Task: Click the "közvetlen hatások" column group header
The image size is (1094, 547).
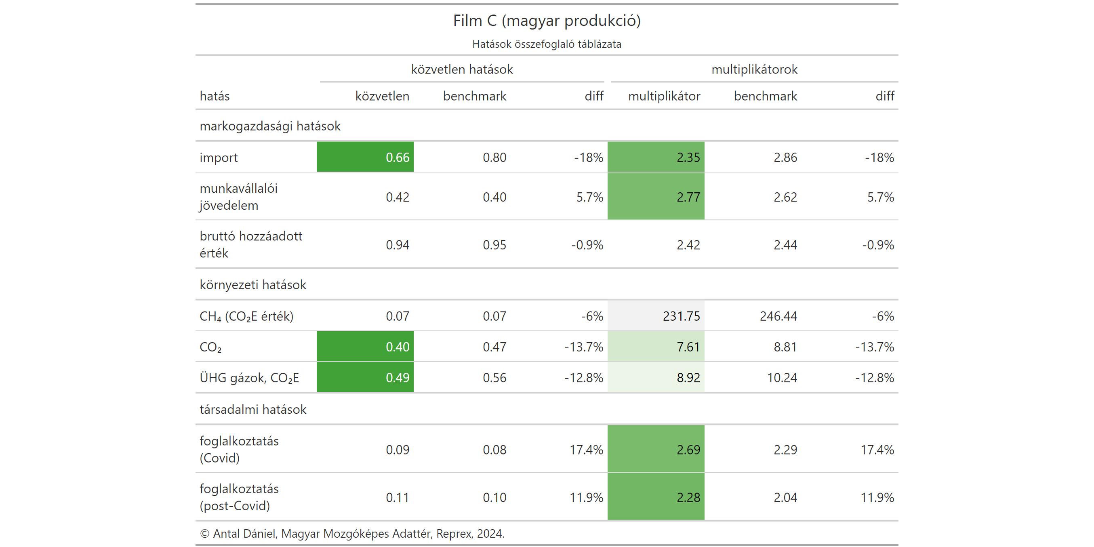Action: click(x=462, y=69)
